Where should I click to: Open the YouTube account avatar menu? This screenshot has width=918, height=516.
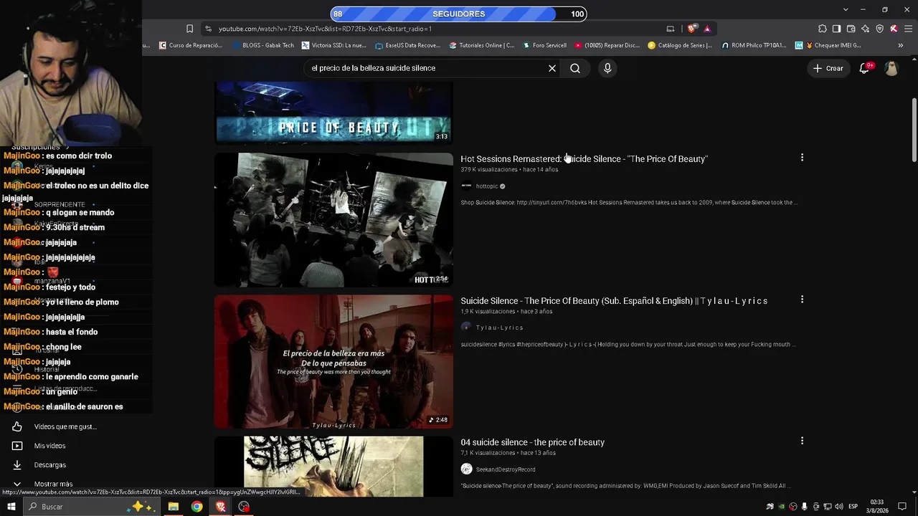[x=891, y=68]
